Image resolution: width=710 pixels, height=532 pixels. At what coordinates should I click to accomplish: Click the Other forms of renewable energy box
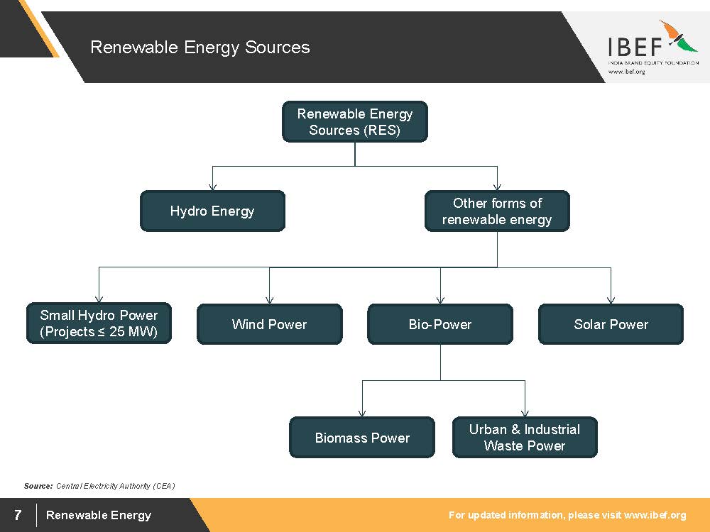[x=497, y=211]
